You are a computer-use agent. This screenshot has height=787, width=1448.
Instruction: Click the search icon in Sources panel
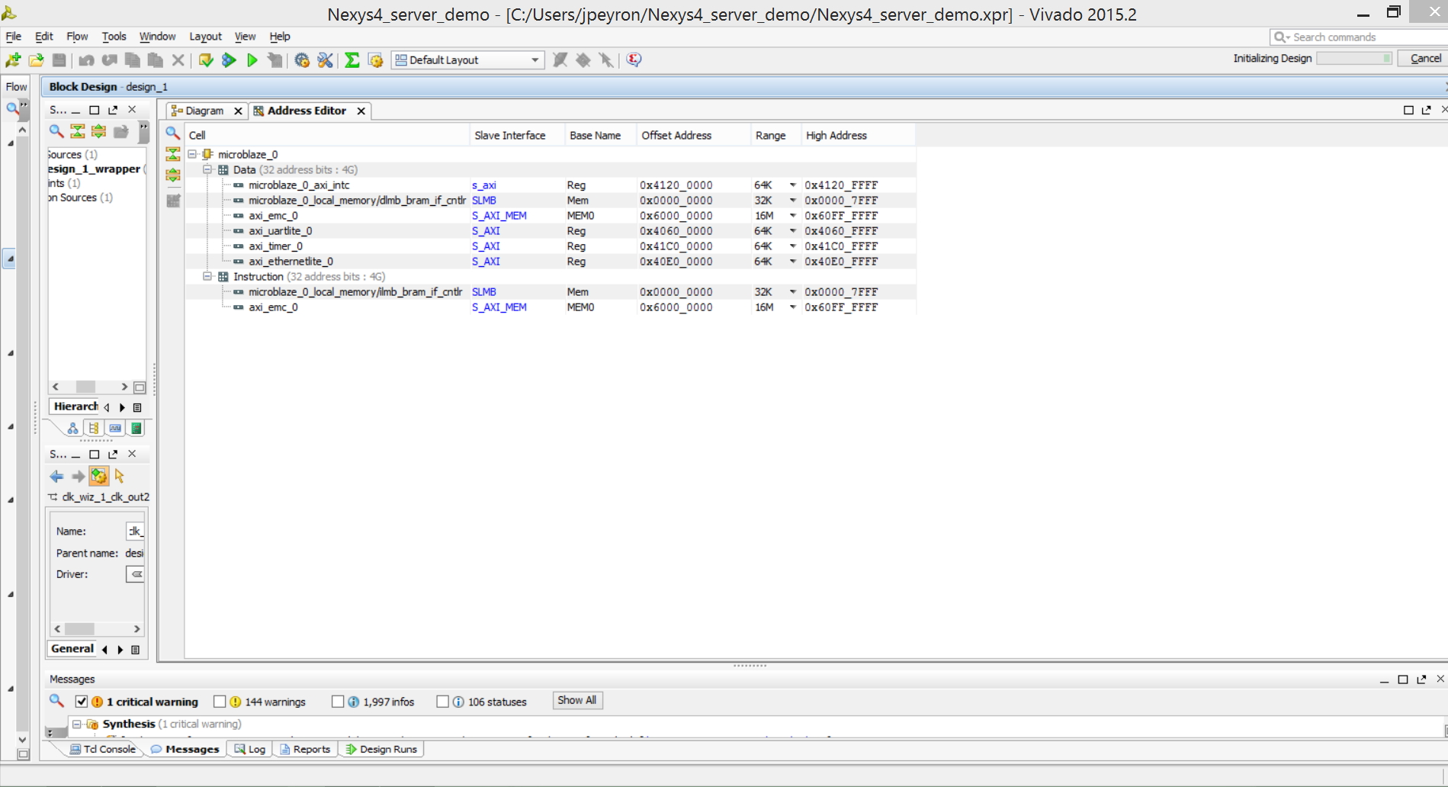pyautogui.click(x=56, y=131)
